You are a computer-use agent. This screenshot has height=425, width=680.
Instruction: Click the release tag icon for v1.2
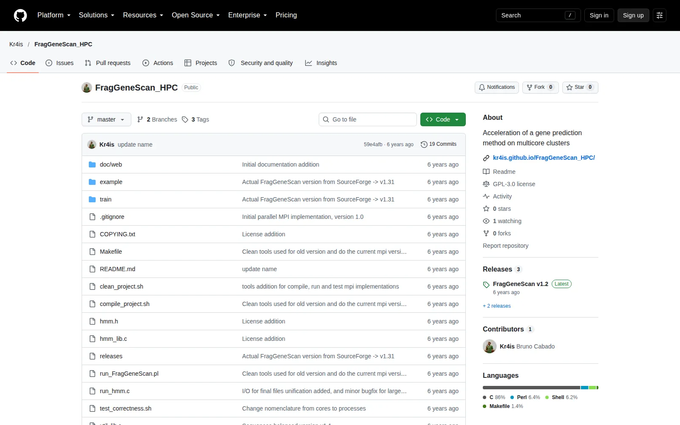[486, 284]
